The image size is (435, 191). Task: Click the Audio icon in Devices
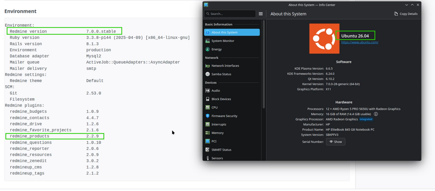[208, 90]
